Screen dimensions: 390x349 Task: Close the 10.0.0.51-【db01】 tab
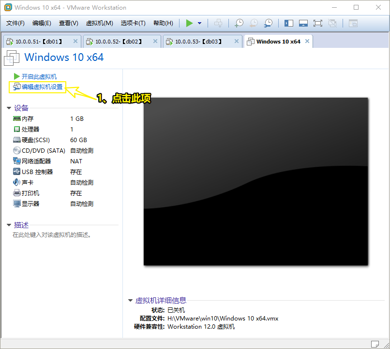pyautogui.click(x=75, y=41)
